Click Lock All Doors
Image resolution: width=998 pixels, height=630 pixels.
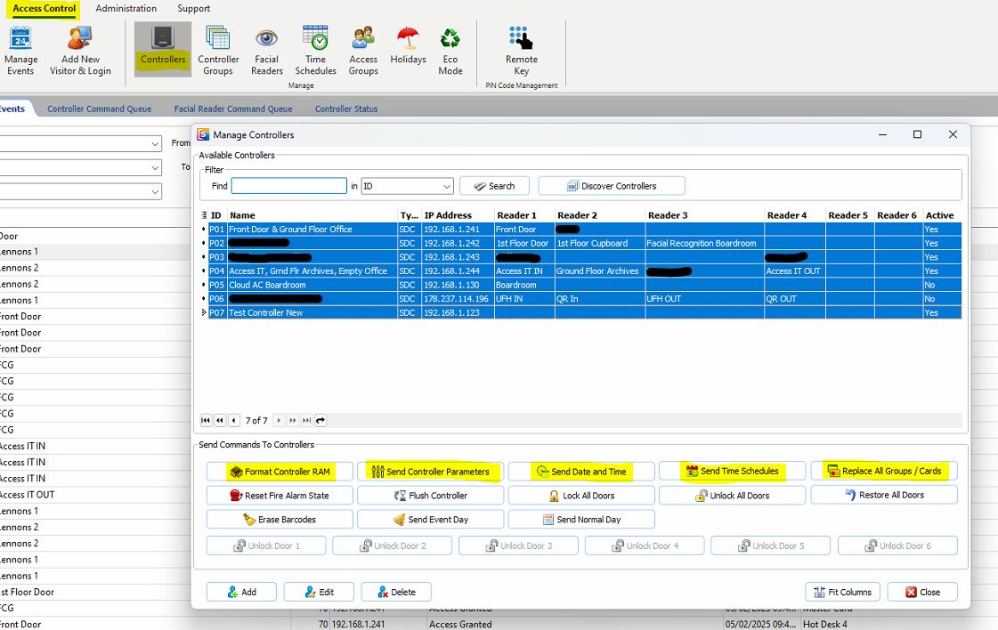click(x=581, y=495)
